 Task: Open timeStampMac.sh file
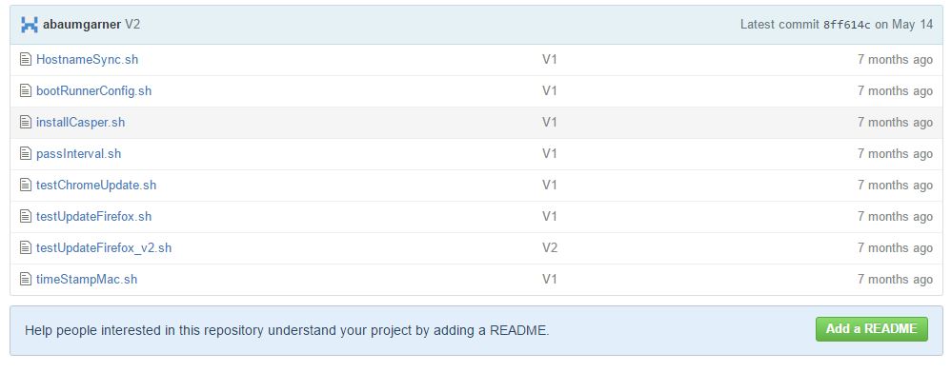point(87,280)
